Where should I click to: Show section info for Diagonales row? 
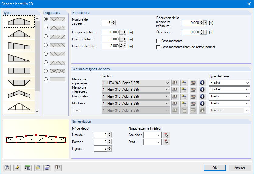[x=202, y=97]
